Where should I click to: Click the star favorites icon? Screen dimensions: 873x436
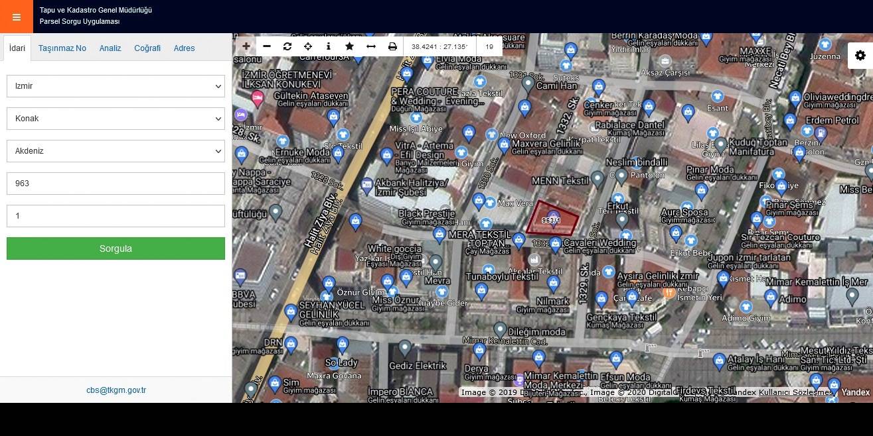pyautogui.click(x=350, y=46)
